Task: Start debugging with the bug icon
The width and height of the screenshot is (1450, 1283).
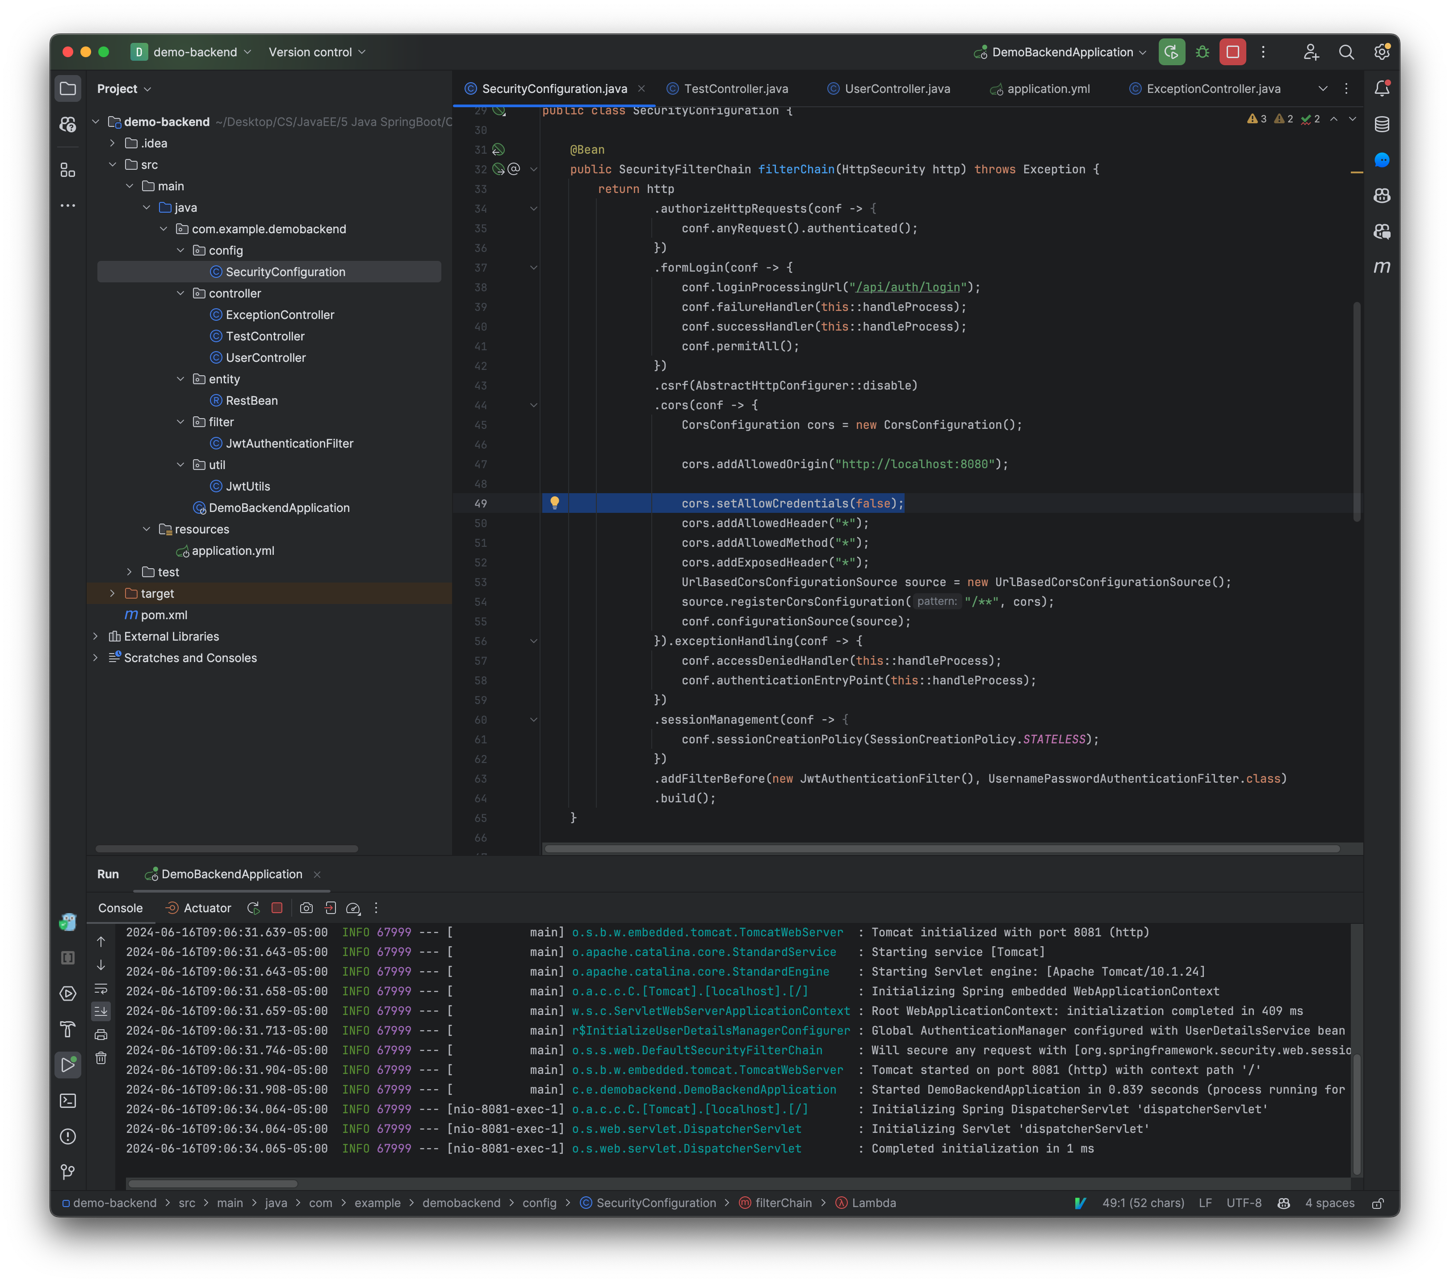Action: click(1202, 51)
